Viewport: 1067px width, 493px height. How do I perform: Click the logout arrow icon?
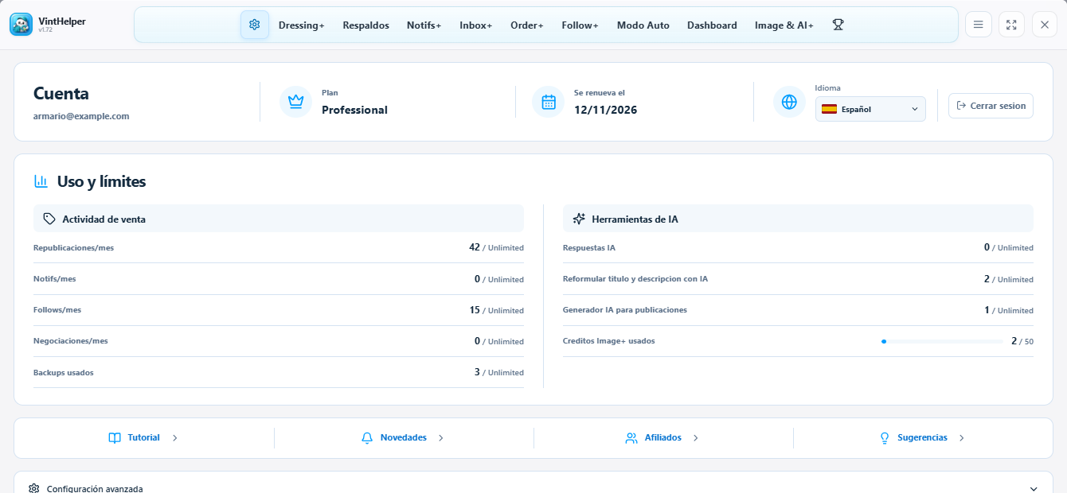pos(961,106)
